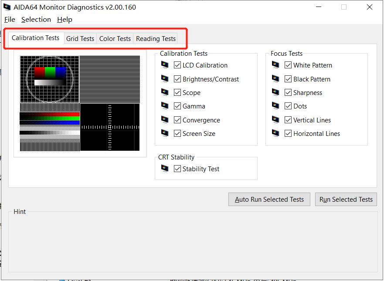Uncheck the Black Pattern checkbox
Screen dimensions: 384x281
click(288, 79)
